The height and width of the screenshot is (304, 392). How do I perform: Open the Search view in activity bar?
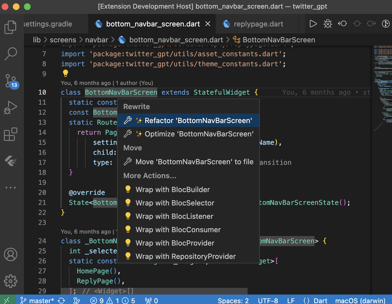(11, 54)
